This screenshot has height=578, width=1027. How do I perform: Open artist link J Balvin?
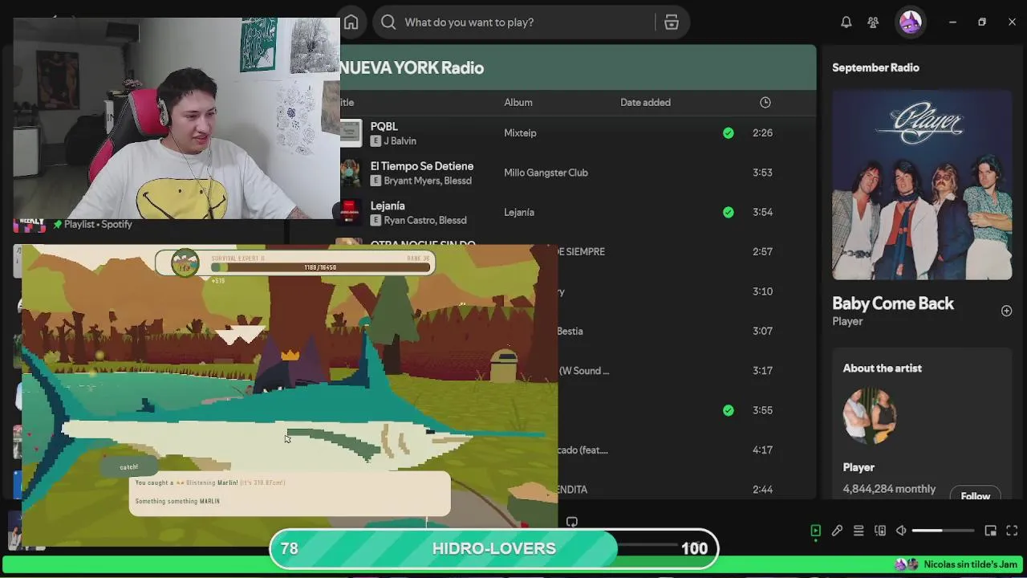click(400, 140)
